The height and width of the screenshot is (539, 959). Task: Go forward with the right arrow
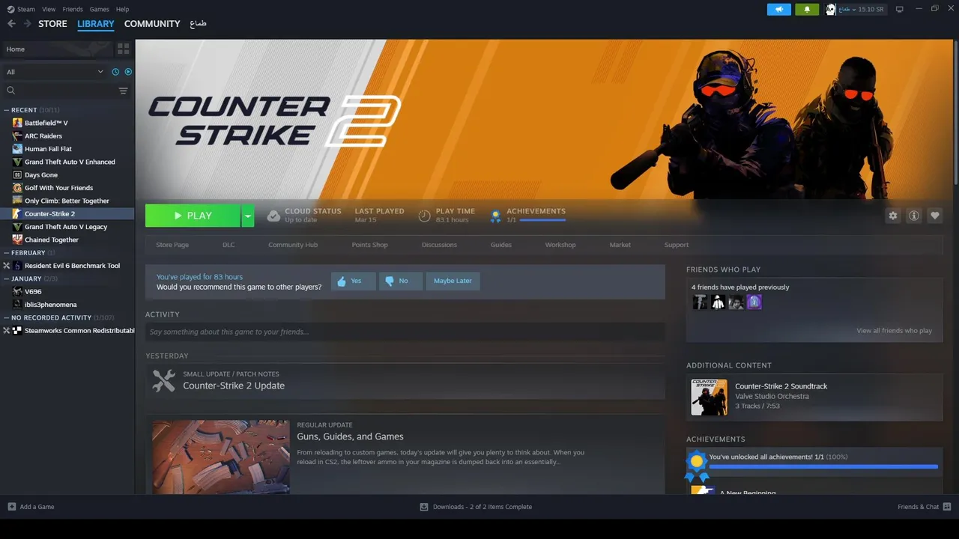tap(28, 24)
